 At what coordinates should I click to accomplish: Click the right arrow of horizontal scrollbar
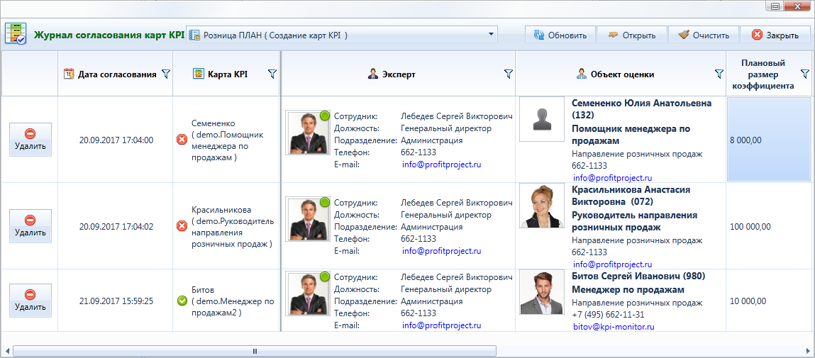808,351
